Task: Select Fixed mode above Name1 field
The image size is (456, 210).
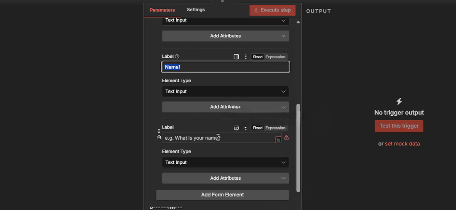Action: click(x=257, y=57)
